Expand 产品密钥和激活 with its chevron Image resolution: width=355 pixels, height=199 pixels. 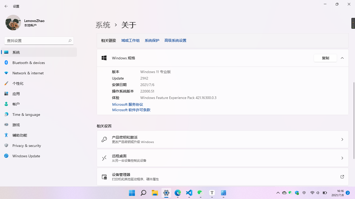pos(342,139)
